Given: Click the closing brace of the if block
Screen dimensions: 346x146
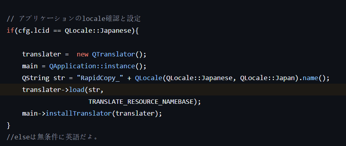Looking at the screenshot, I should (x=9, y=125).
